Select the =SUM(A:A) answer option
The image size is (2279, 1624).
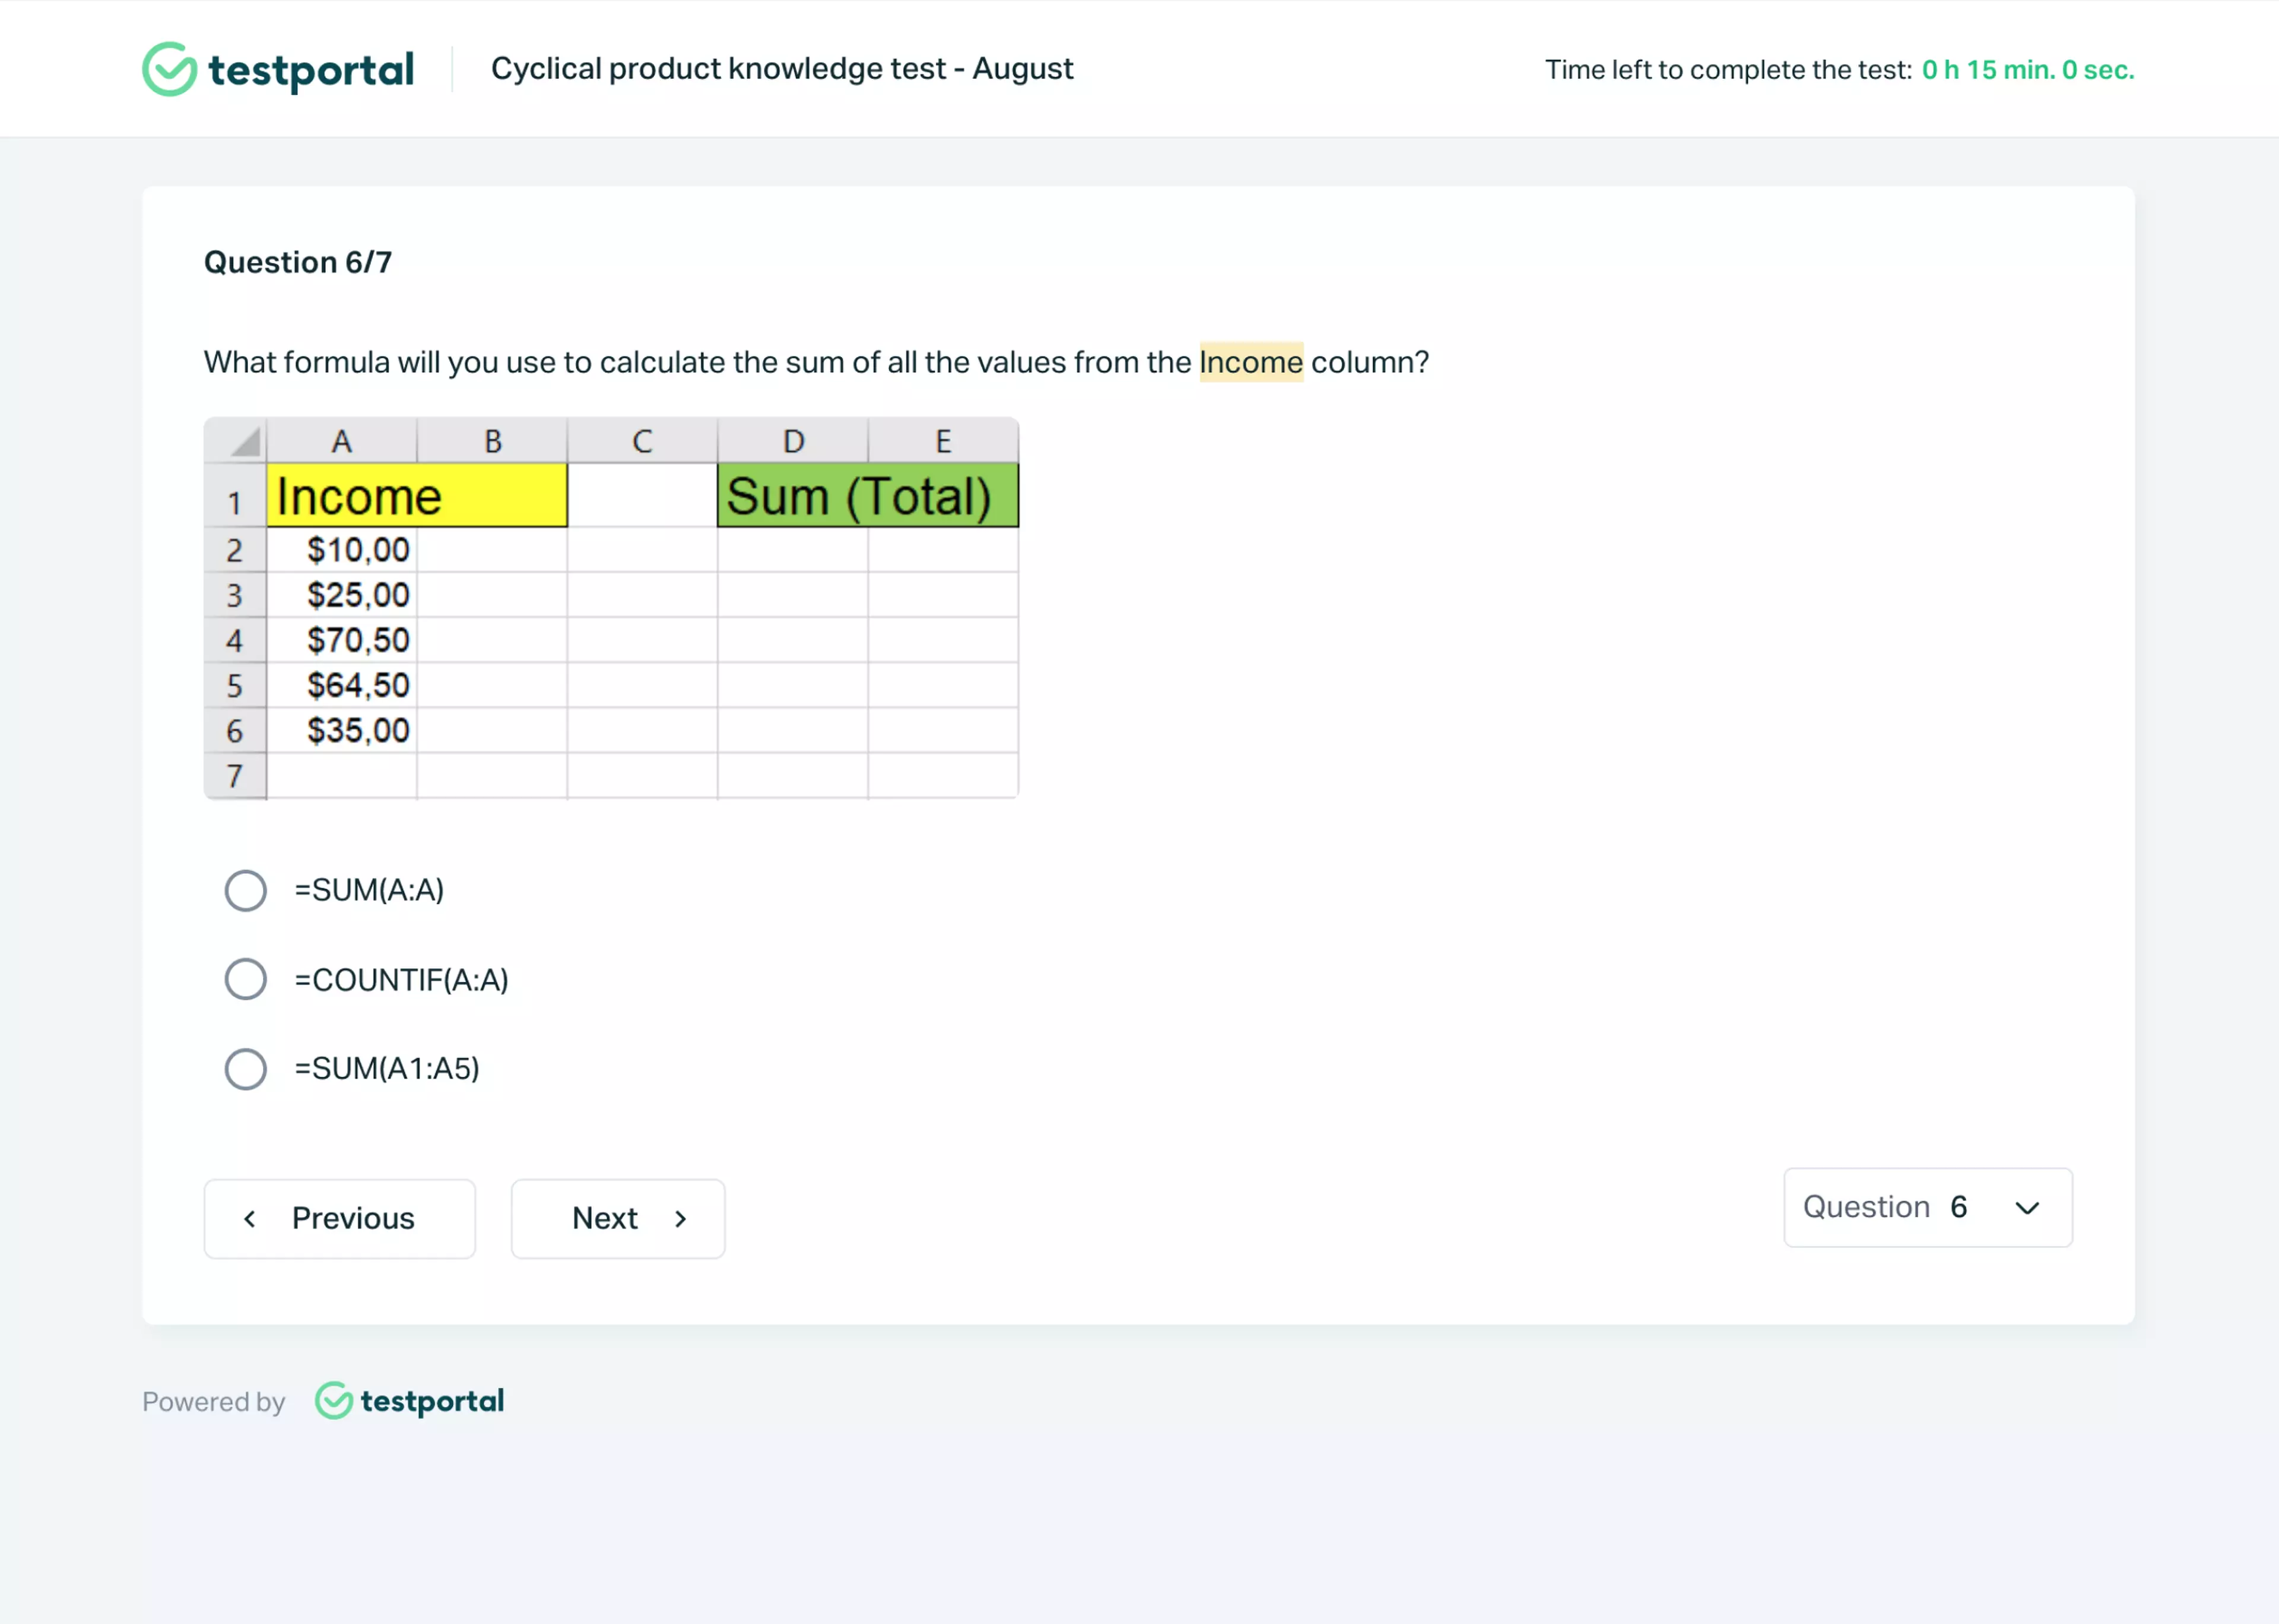click(245, 890)
